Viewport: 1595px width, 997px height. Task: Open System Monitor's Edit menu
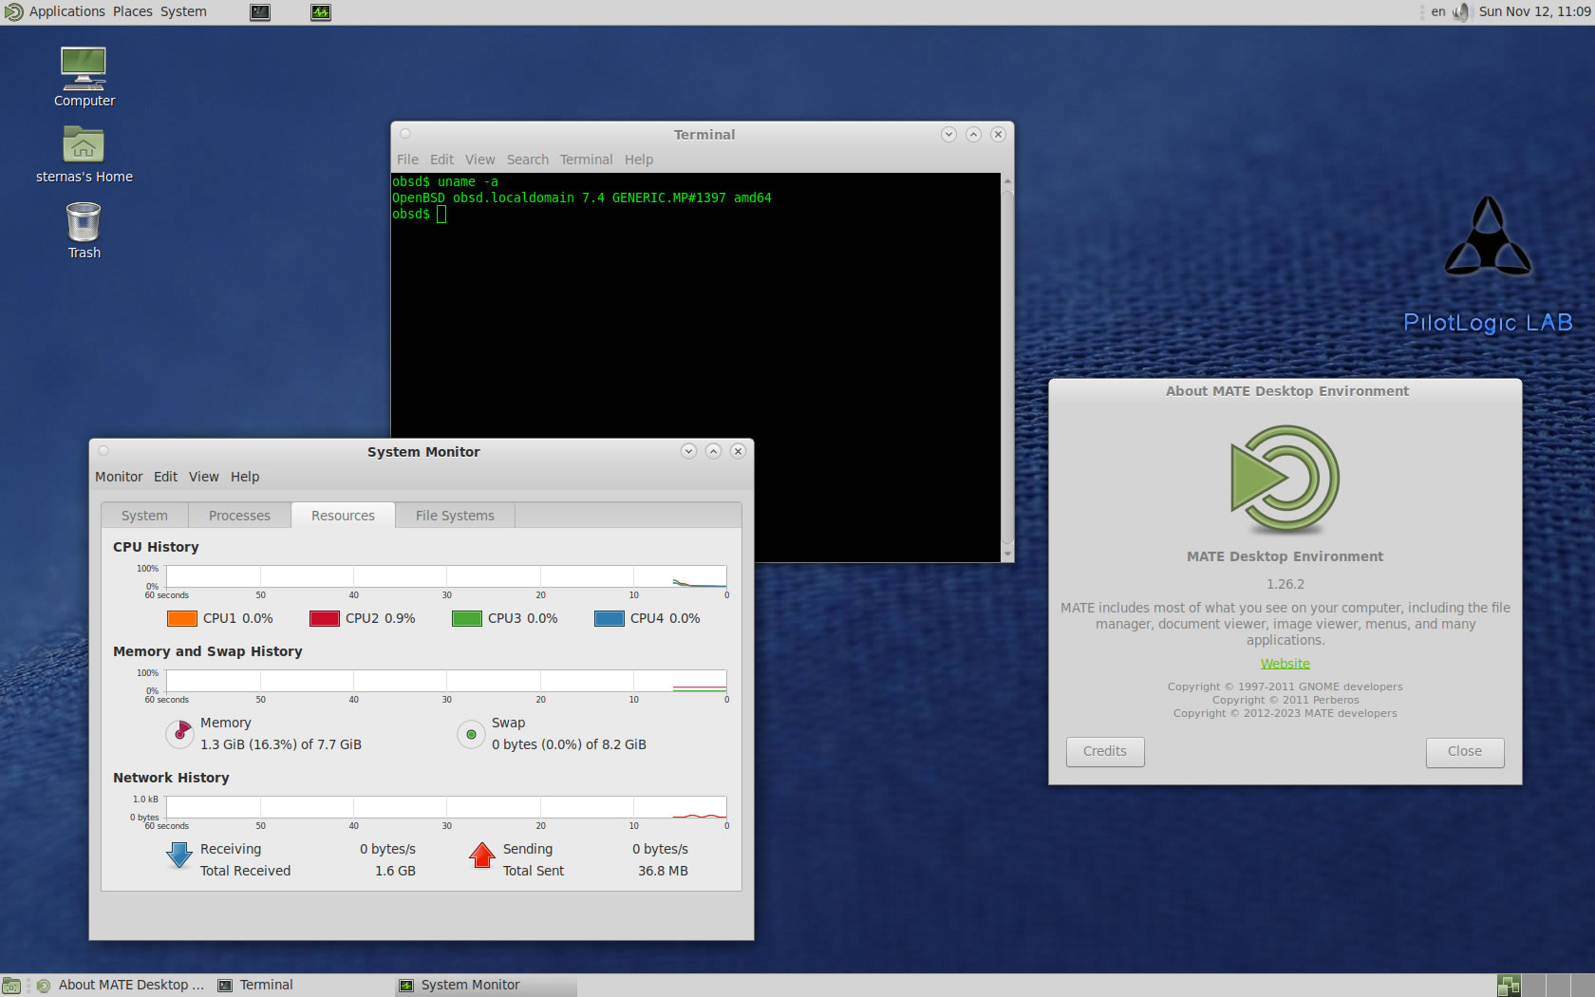[165, 477]
